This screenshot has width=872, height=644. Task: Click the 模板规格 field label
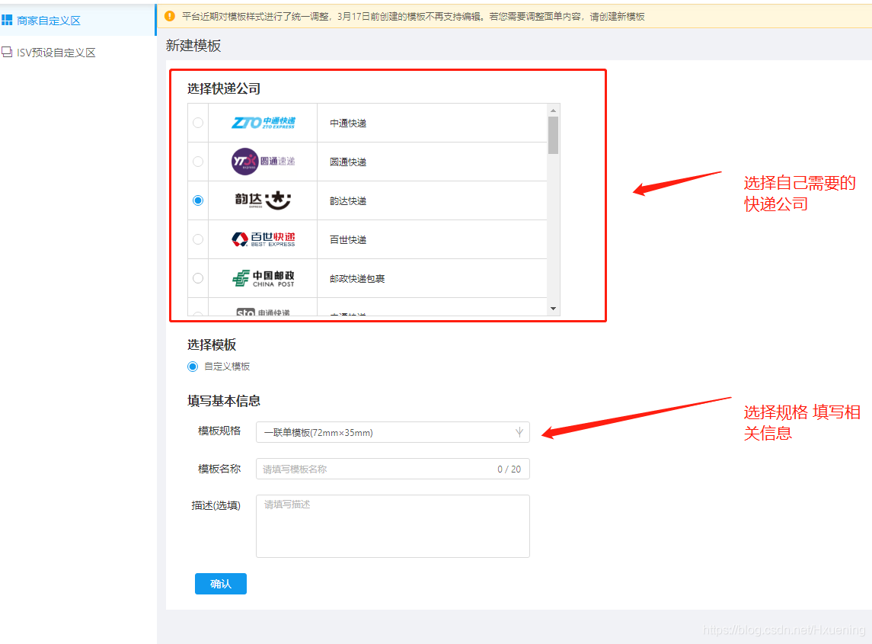219,431
